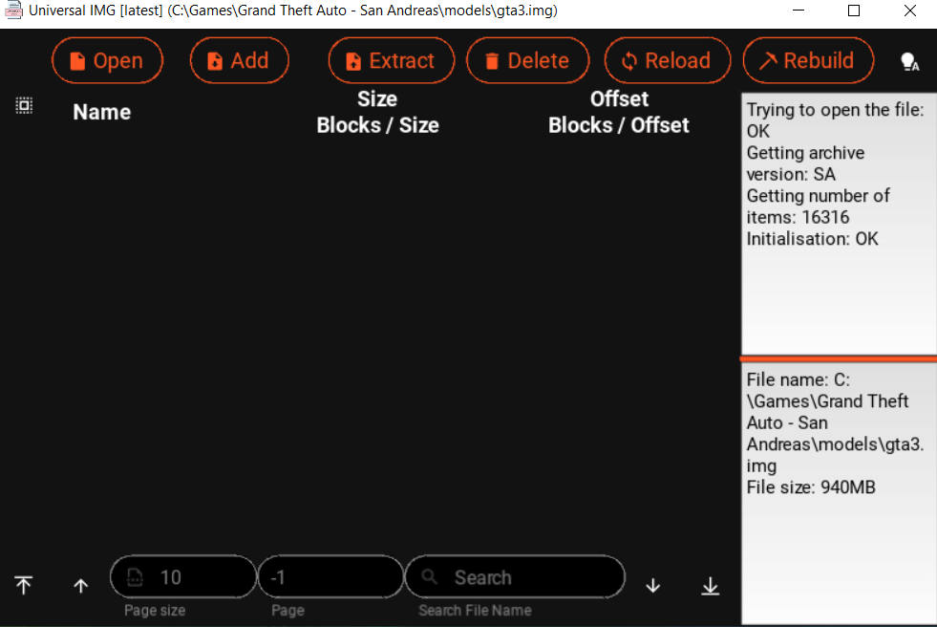The height and width of the screenshot is (627, 937).
Task: Go to previous page up arrow
Action: click(x=80, y=586)
